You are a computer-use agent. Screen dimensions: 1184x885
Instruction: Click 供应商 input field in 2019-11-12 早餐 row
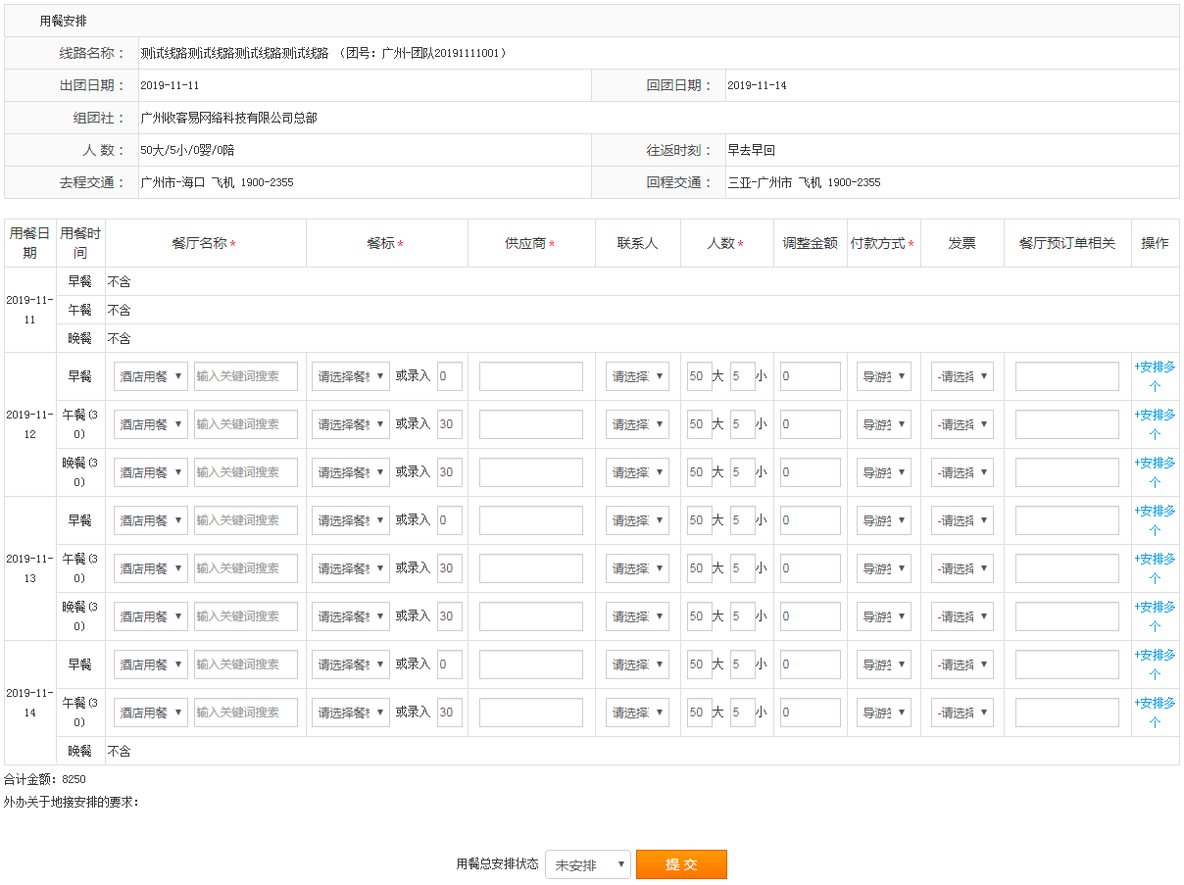530,376
